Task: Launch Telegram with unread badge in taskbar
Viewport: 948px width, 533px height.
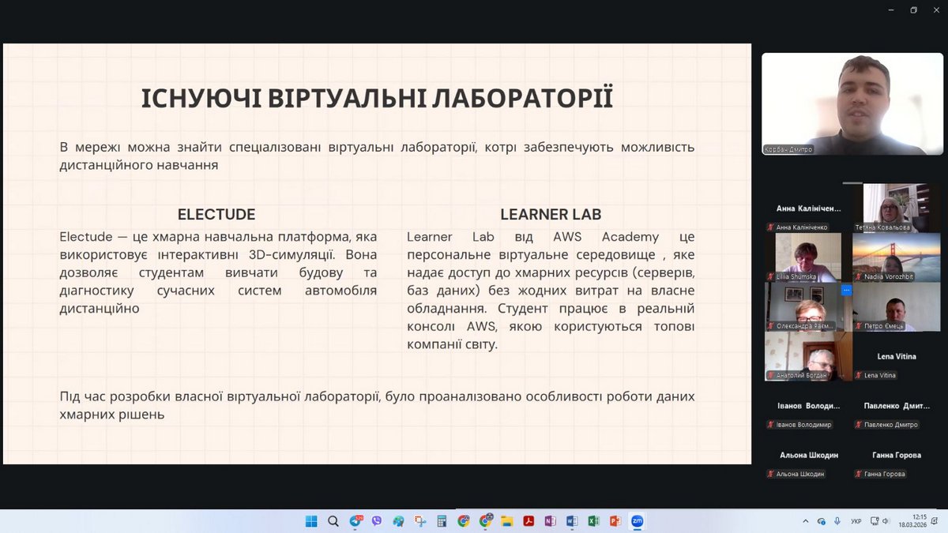Action: point(355,521)
